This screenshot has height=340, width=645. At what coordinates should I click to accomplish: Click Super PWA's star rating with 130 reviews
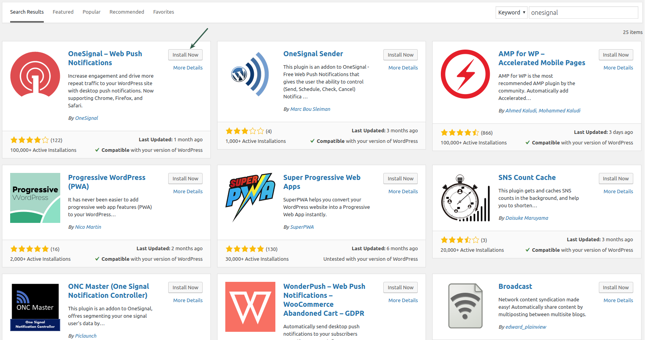tap(245, 249)
